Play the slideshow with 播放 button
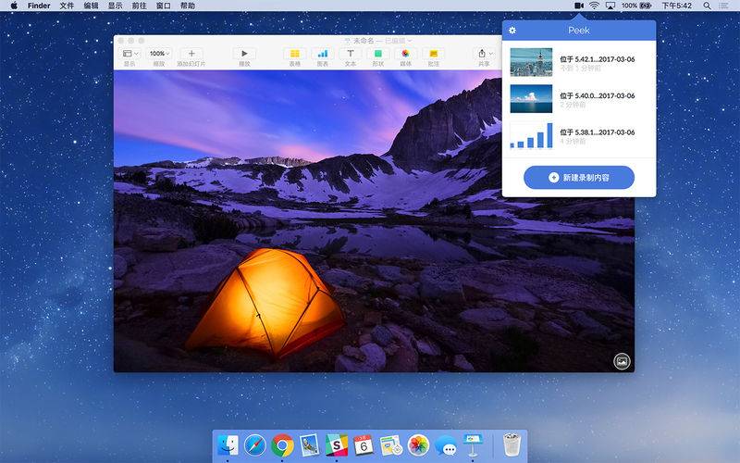 (244, 55)
